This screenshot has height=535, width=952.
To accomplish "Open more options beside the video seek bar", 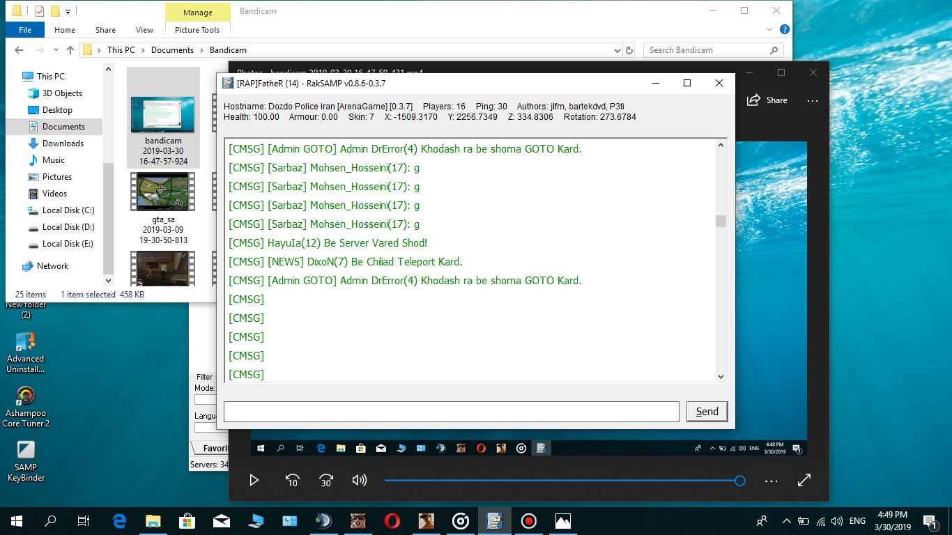I will [771, 481].
